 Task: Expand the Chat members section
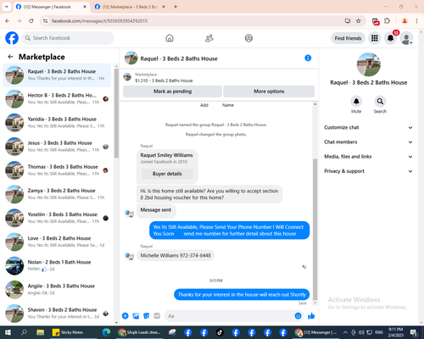(368, 142)
